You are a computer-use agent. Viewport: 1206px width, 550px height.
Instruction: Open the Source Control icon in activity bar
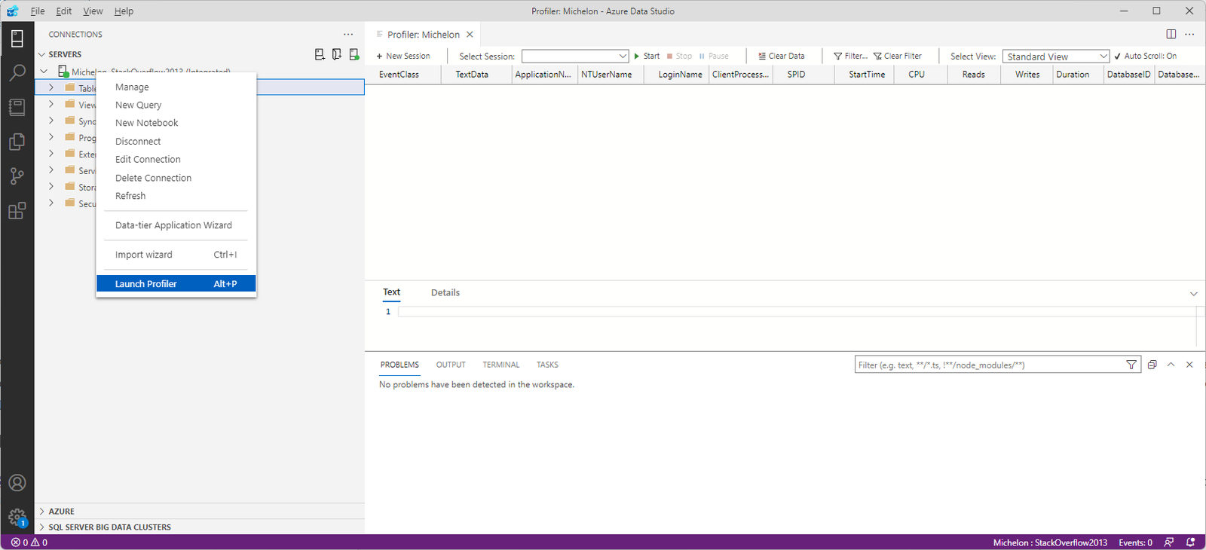(17, 176)
